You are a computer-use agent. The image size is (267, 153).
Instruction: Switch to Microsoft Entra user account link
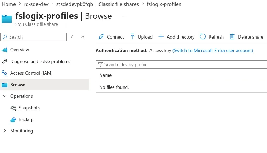213,50
